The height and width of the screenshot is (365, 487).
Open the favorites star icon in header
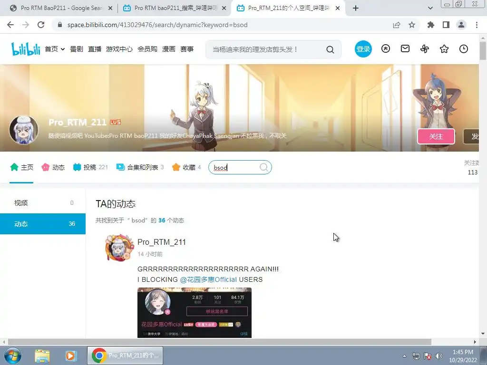click(444, 49)
